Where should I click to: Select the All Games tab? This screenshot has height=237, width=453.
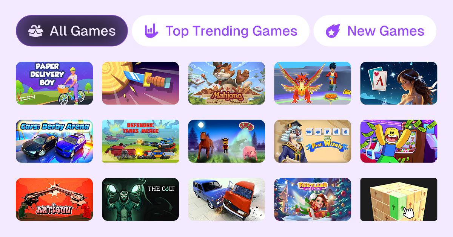72,30
